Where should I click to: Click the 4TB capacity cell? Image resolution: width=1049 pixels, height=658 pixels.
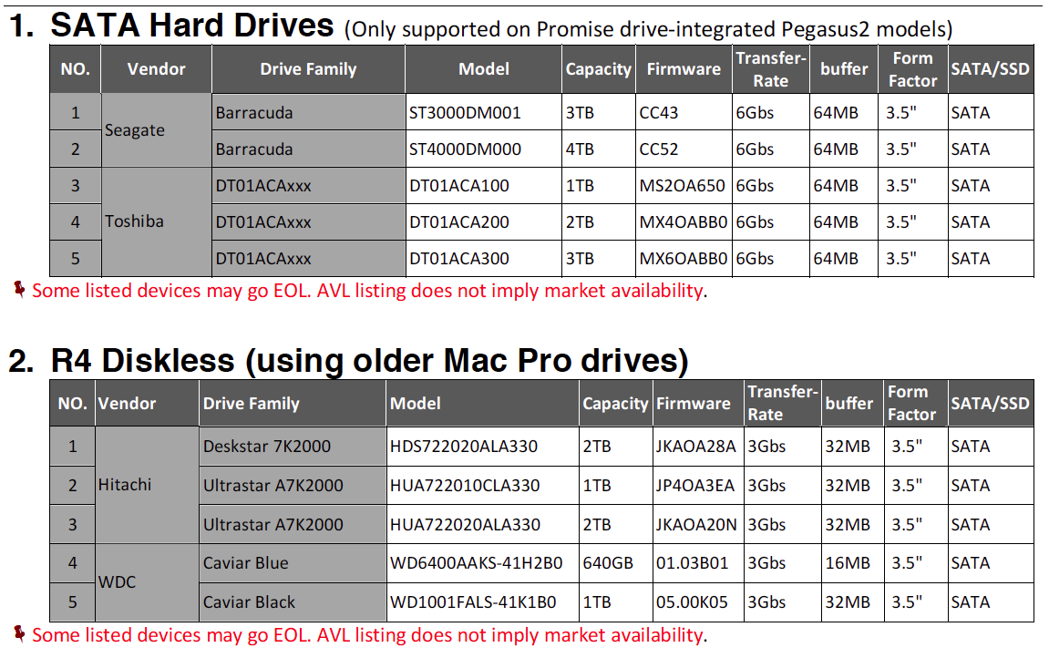coord(598,149)
